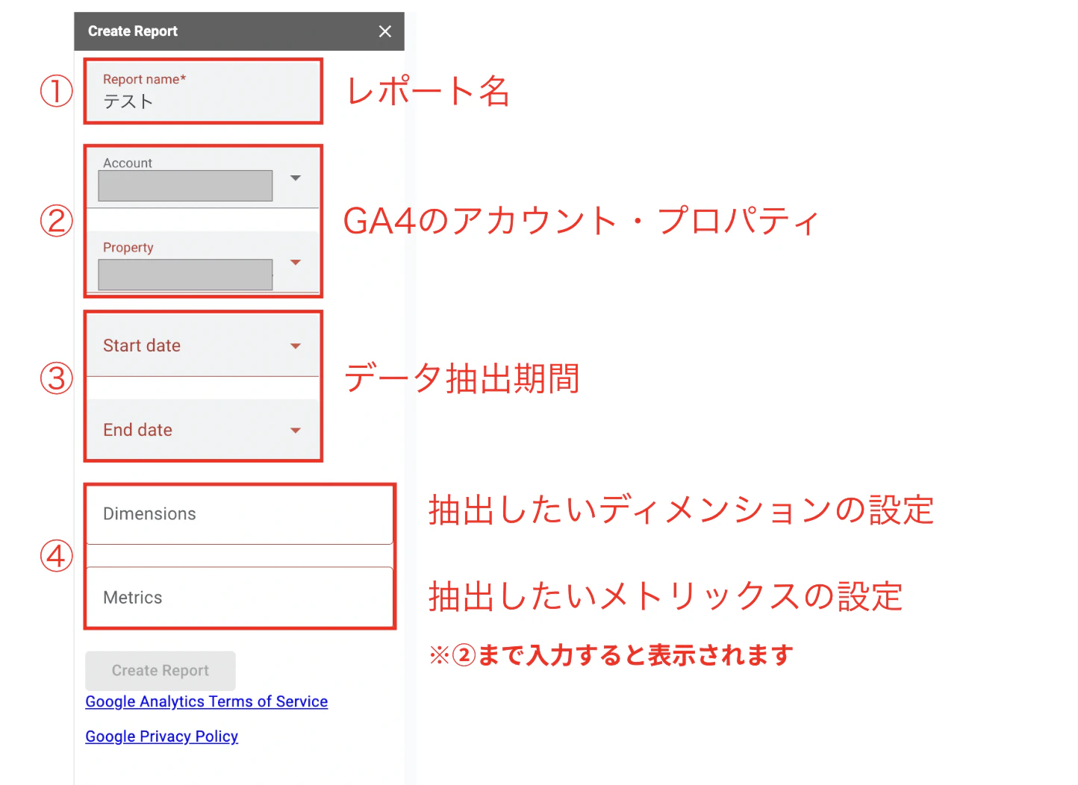The height and width of the screenshot is (785, 1078).
Task: Click the Property field's gray value box
Action: pos(185,275)
